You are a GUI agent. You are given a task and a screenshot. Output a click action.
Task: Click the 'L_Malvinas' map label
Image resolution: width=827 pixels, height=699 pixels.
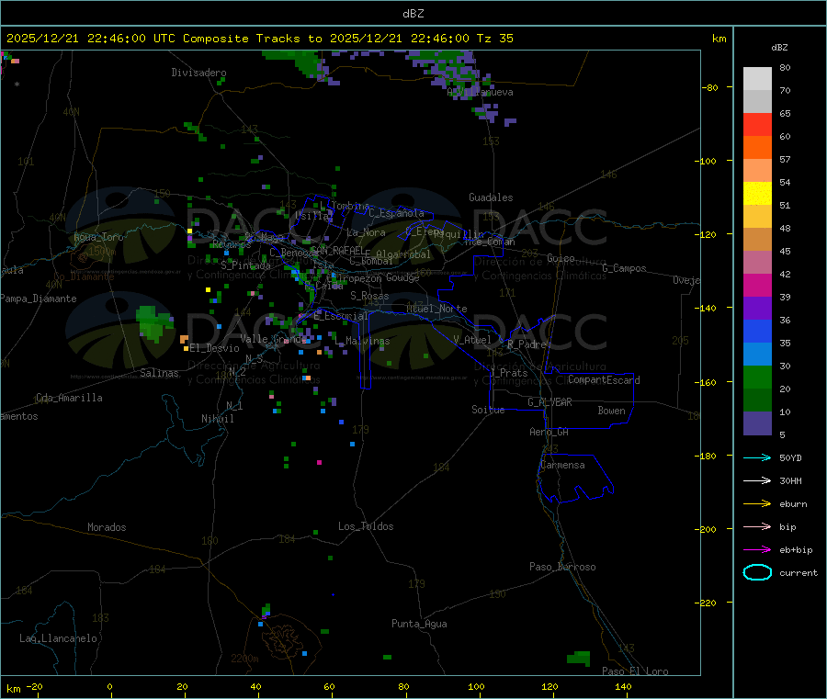coord(362,342)
